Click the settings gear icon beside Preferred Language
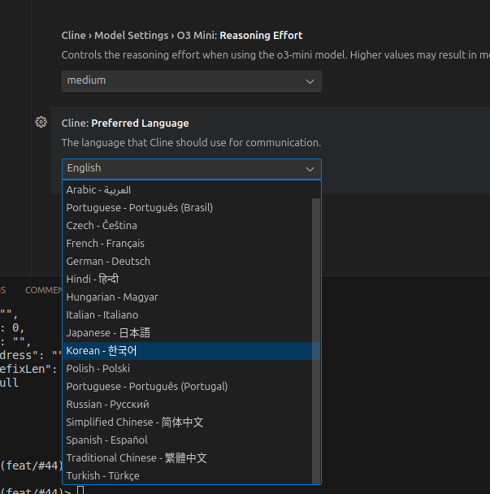490x494 pixels. coord(41,123)
